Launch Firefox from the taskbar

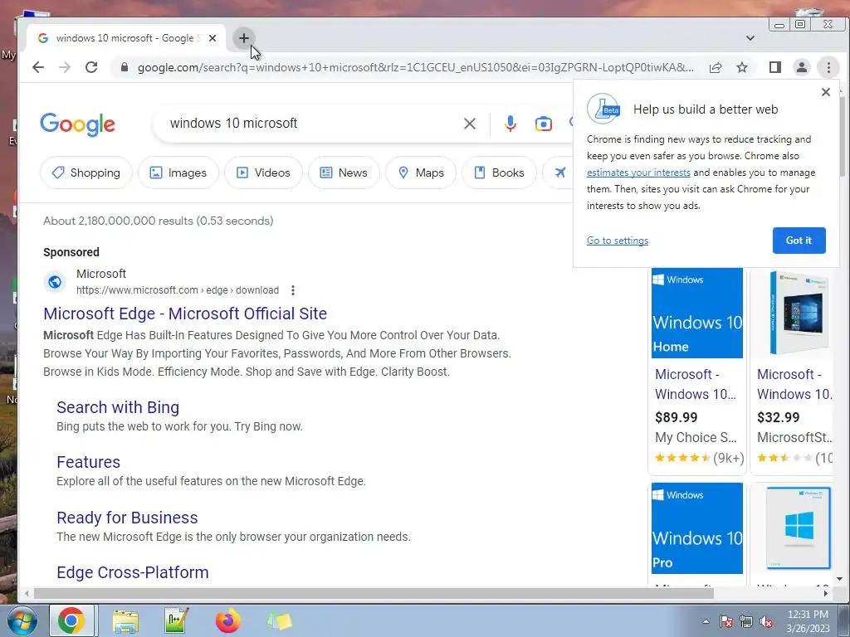tap(227, 620)
